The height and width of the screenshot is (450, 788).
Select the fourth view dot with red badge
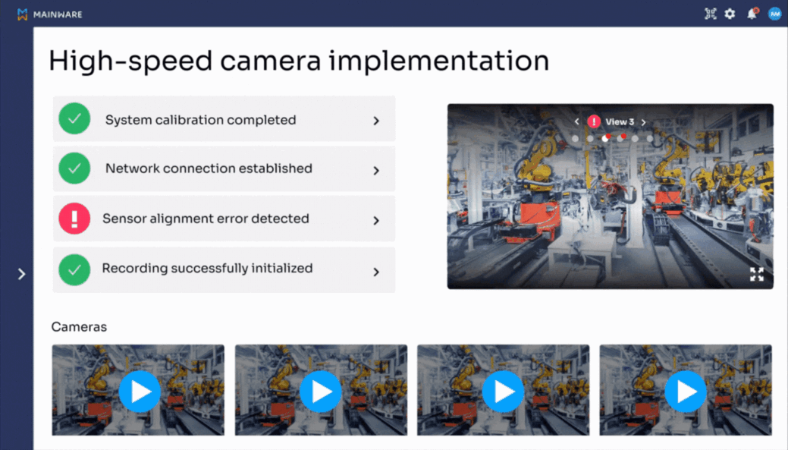620,138
